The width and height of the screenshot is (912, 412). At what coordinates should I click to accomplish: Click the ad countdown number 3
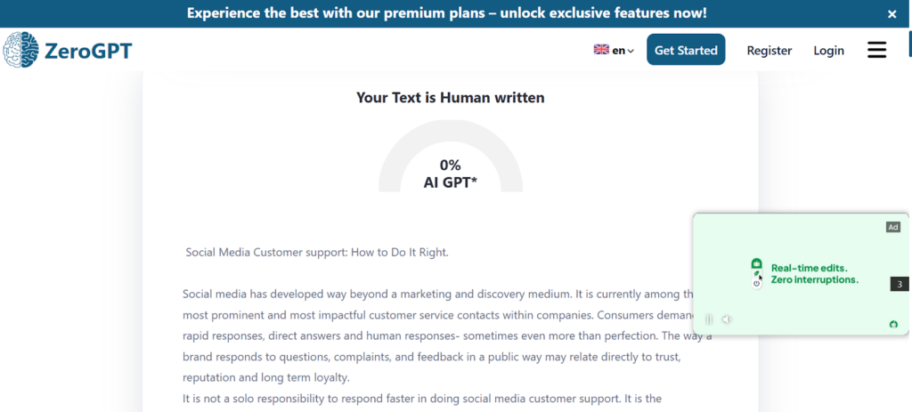[900, 284]
